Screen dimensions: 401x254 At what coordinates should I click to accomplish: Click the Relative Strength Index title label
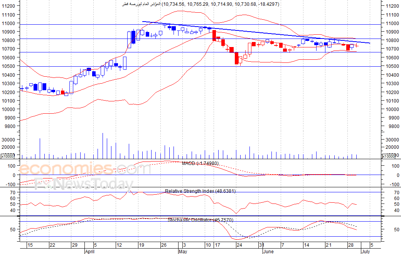pos(200,191)
